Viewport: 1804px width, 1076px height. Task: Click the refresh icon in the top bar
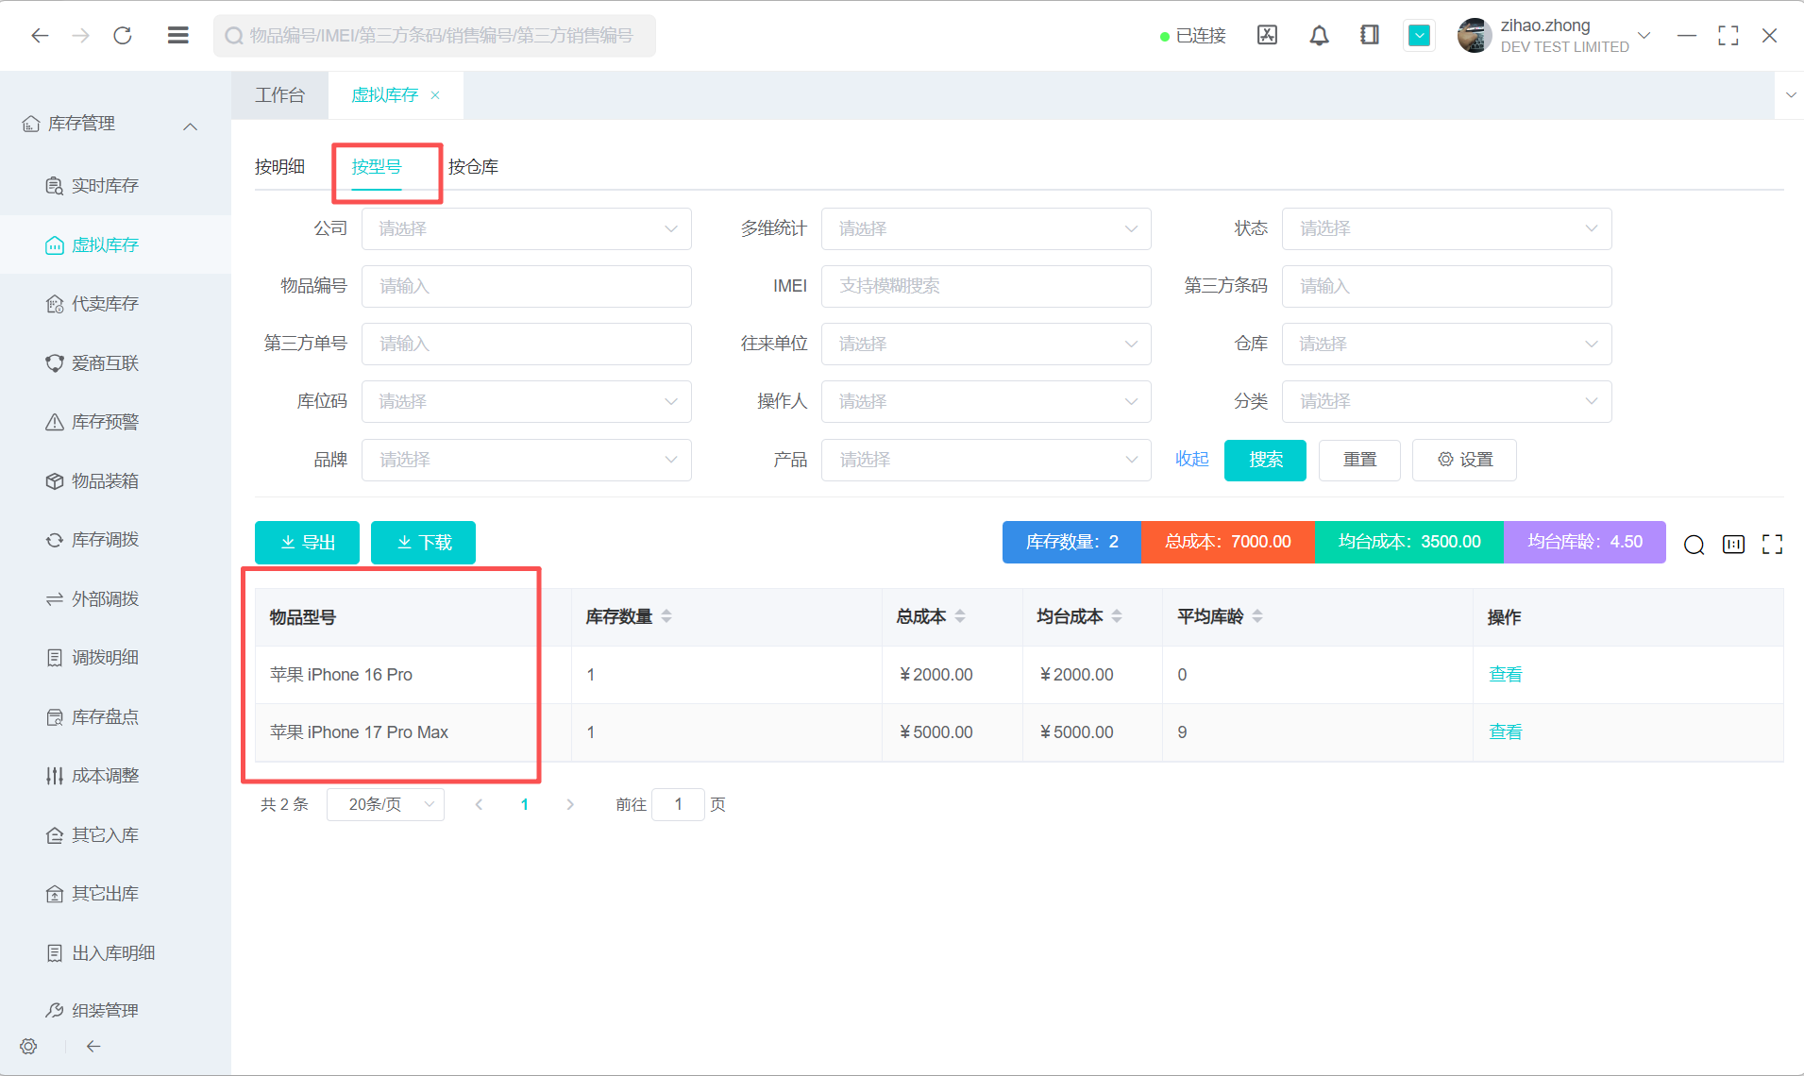click(123, 36)
